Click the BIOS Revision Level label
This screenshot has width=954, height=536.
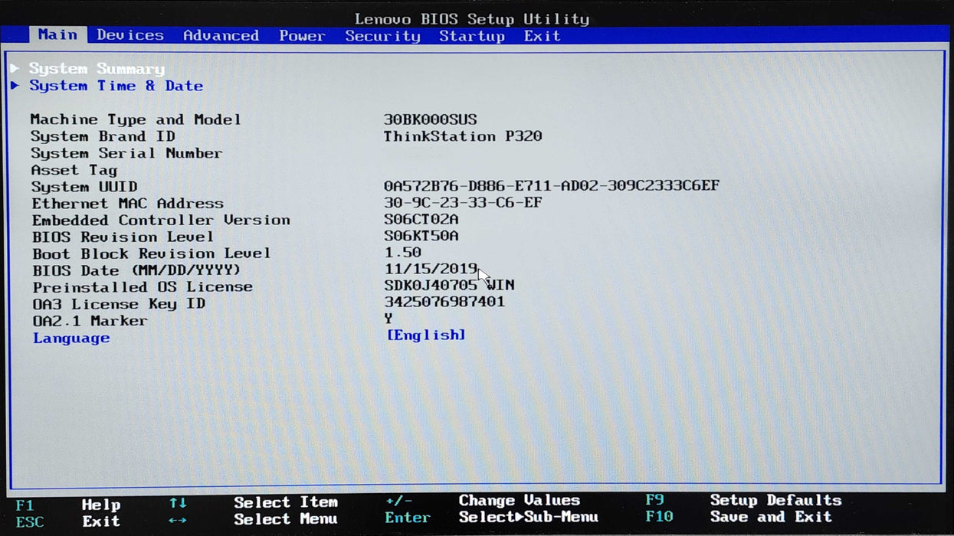point(123,237)
